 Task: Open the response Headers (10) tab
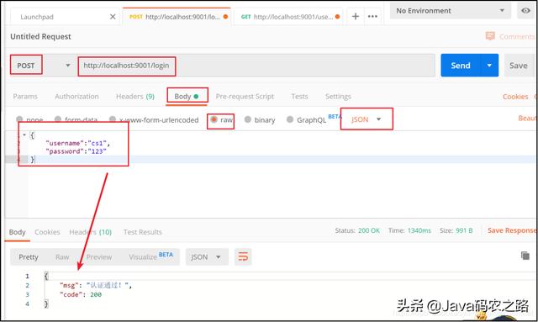click(x=90, y=232)
